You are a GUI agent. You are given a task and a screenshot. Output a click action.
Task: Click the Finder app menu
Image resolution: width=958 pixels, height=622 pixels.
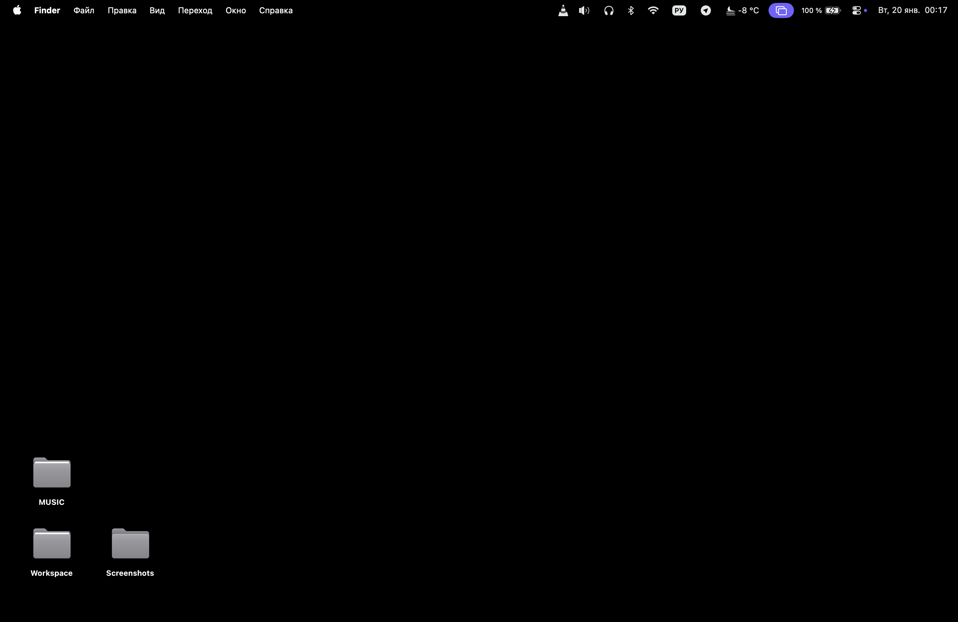[x=47, y=10]
